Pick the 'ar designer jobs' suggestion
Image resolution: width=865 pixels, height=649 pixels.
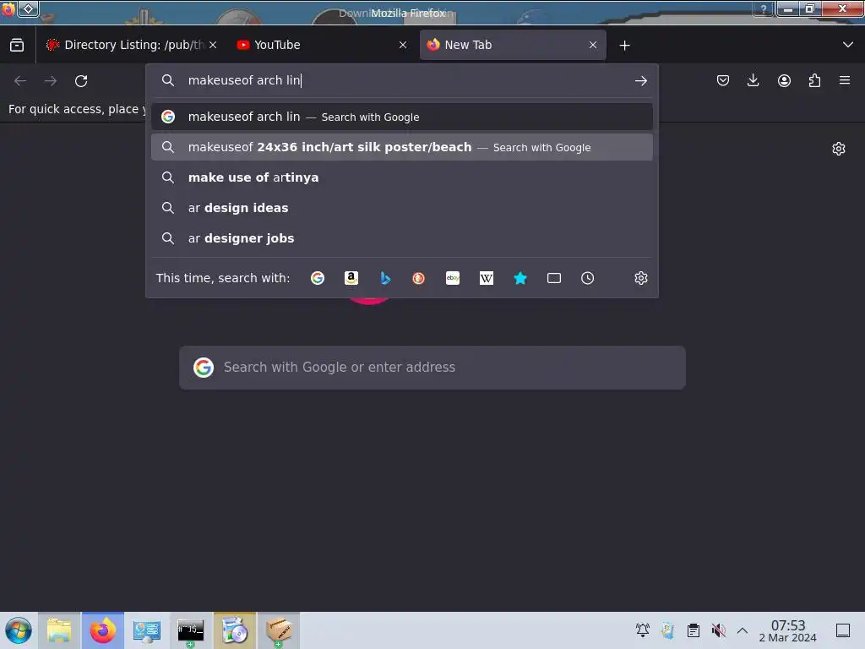point(401,238)
